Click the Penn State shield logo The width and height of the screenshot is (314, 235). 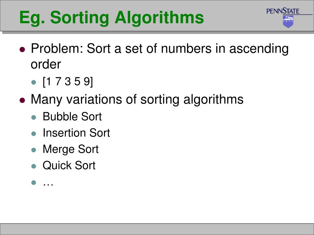pos(288,21)
